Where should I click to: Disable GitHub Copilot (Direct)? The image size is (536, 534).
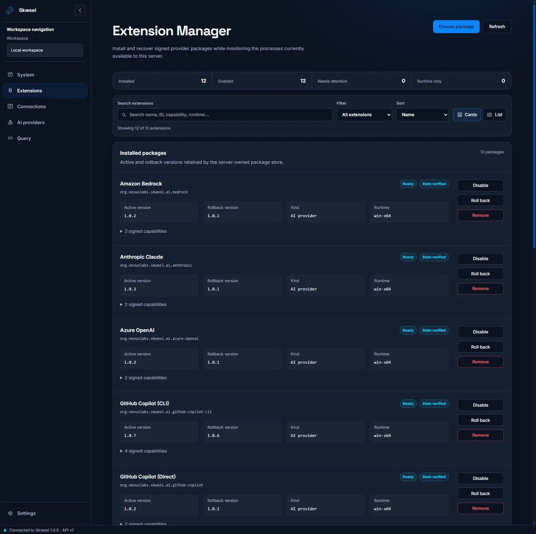[480, 479]
